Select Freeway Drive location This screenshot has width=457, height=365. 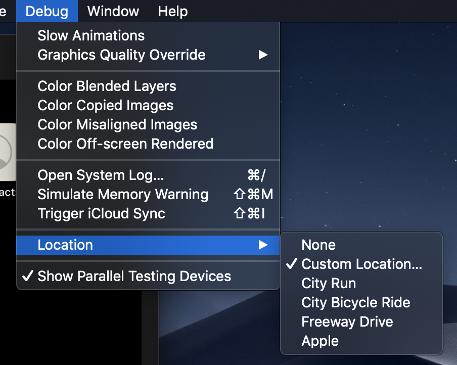point(361,322)
